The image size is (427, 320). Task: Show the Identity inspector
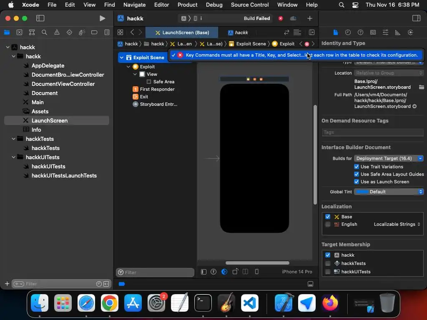tap(373, 32)
